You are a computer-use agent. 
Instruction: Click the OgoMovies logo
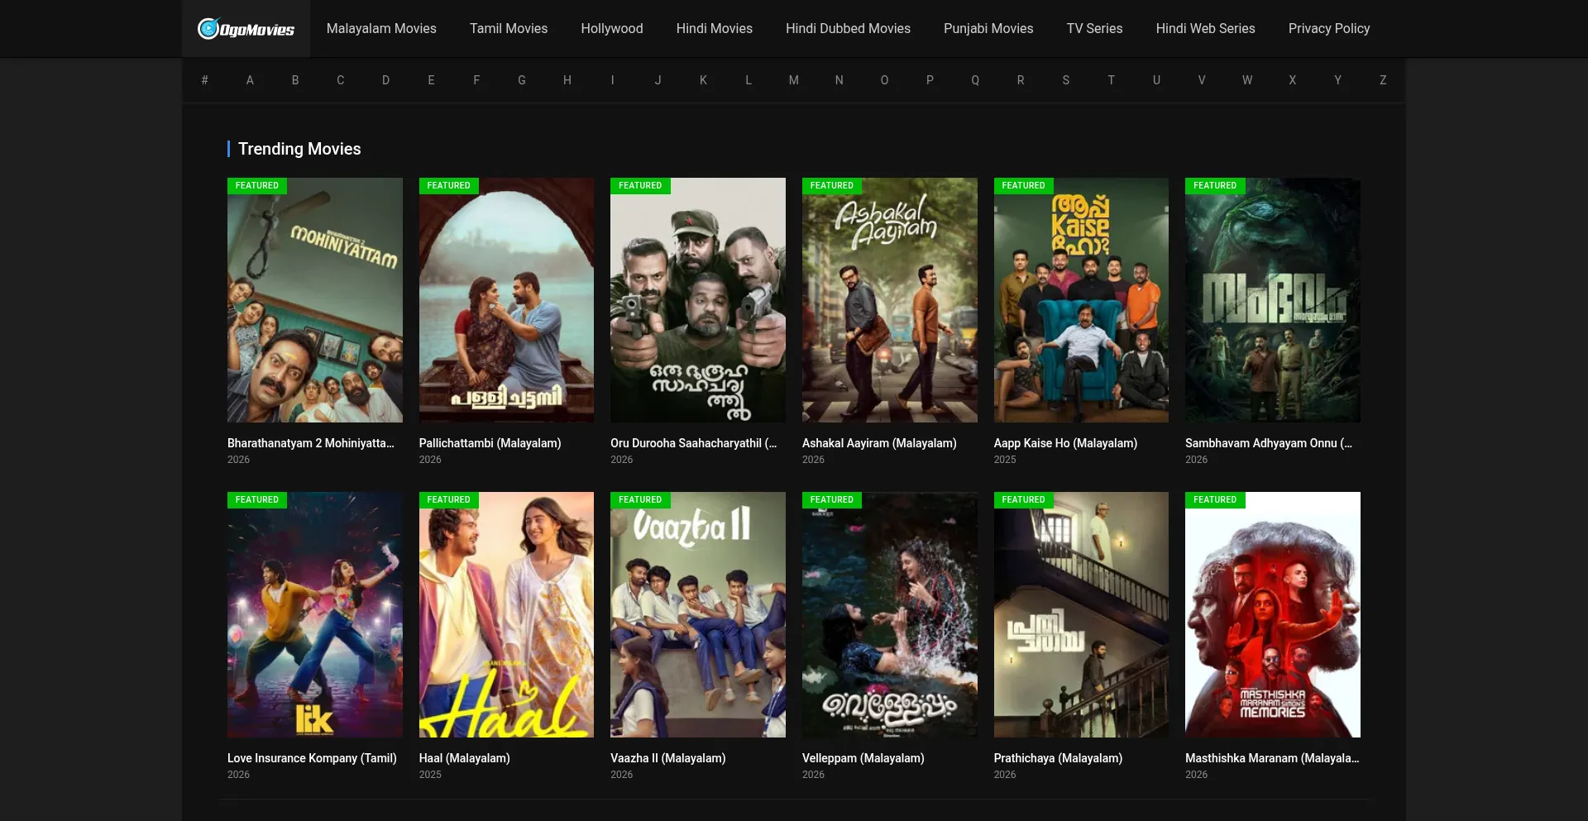(x=246, y=29)
